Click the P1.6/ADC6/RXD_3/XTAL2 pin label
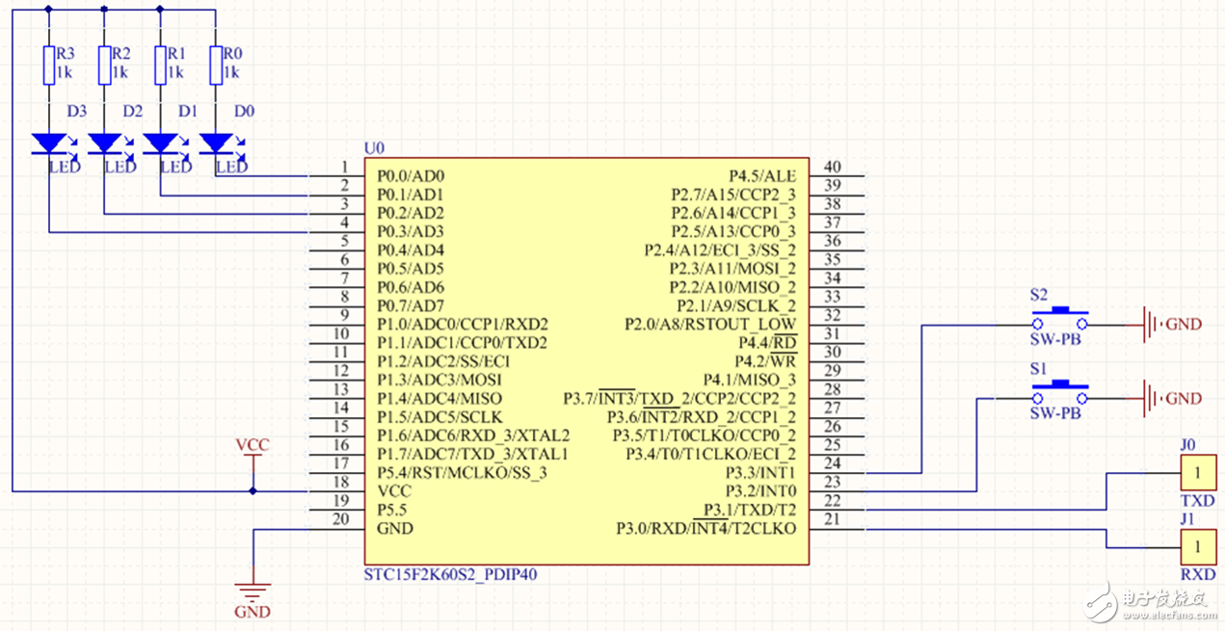The width and height of the screenshot is (1225, 631). pos(473,435)
